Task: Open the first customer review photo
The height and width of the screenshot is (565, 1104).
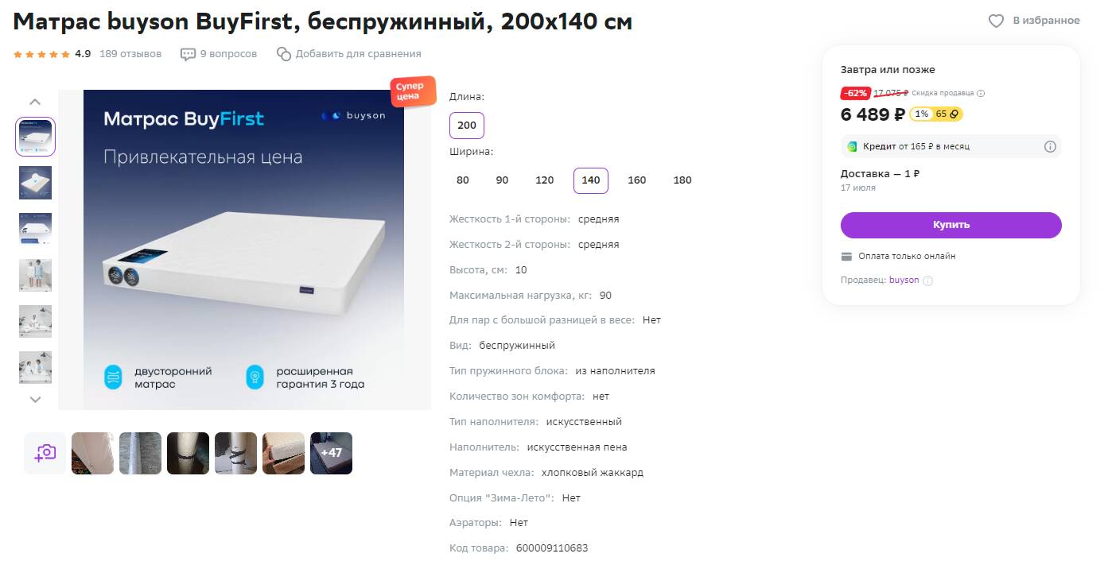Action: pyautogui.click(x=92, y=453)
